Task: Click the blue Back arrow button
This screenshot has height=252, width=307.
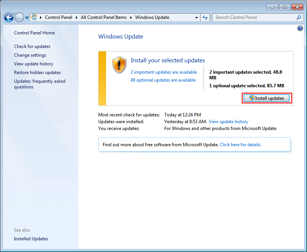Action: [x=9, y=18]
